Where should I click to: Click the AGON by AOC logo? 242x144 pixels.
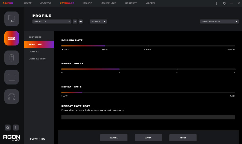tap(12, 138)
